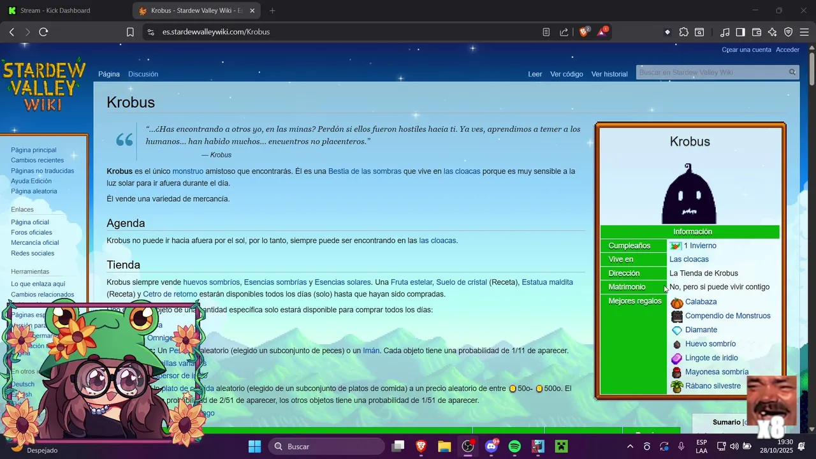
Task: Open OBS Studio from the taskbar
Action: (x=468, y=446)
